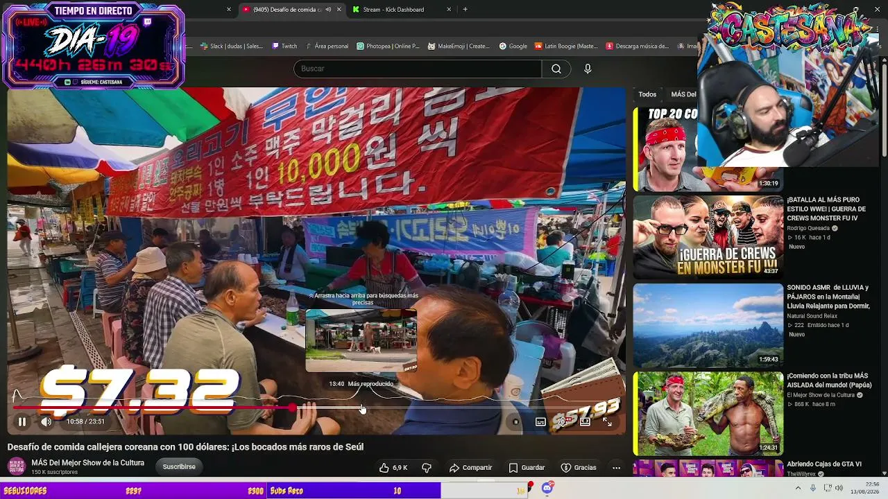Open the MakeEmoji bookmark
888x499 pixels.
pyautogui.click(x=459, y=46)
